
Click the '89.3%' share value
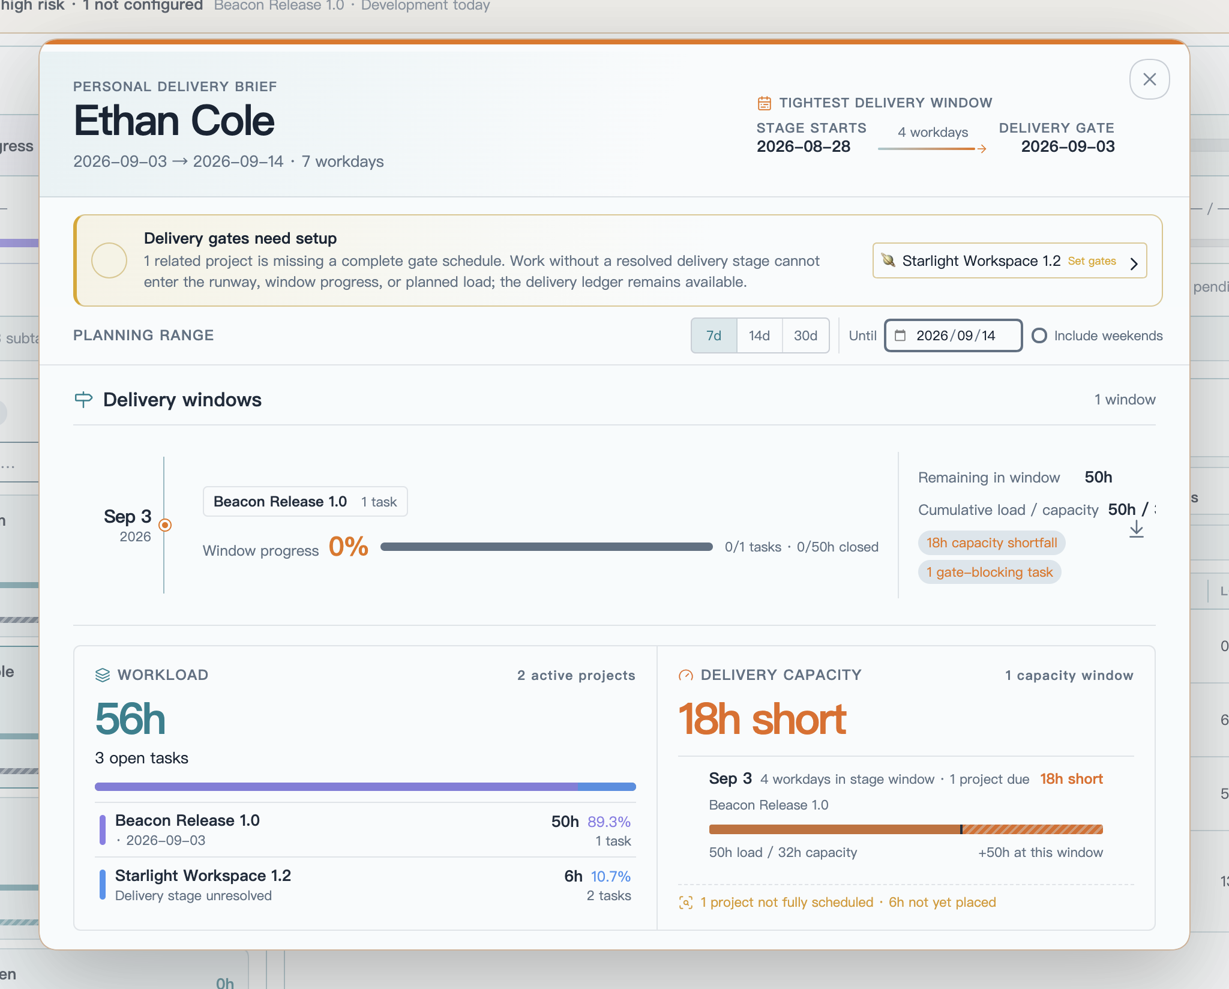tap(609, 822)
